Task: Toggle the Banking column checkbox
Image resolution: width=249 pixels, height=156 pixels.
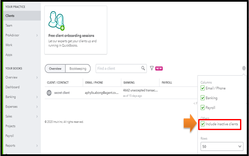Action: (202, 98)
